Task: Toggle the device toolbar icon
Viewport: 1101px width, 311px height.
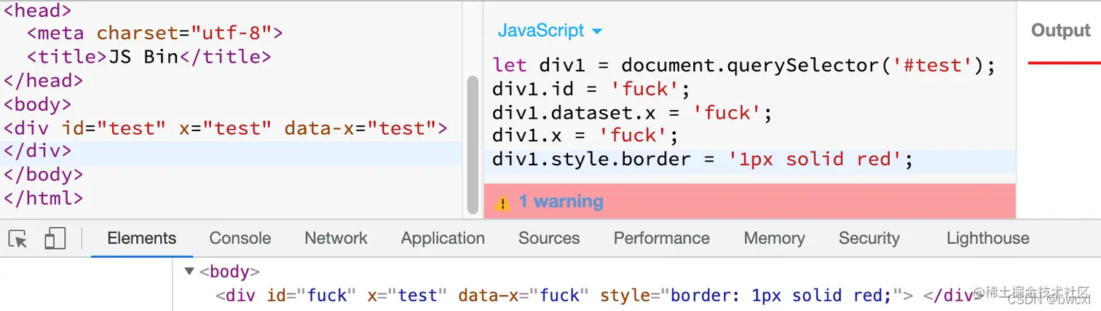Action: pyautogui.click(x=55, y=238)
